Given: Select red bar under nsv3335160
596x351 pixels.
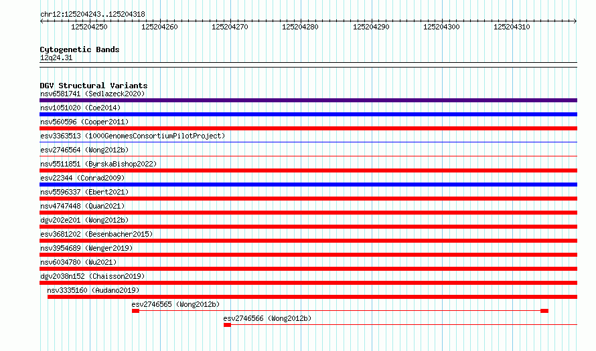Looking at the screenshot, I should pos(313,297).
